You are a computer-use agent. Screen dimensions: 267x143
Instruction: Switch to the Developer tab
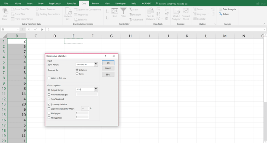coord(121,3)
